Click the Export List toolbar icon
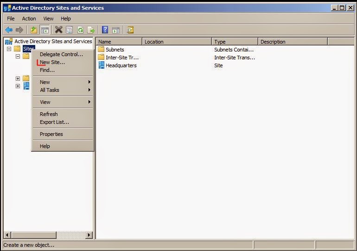This screenshot has height=251, width=357. pos(91,30)
